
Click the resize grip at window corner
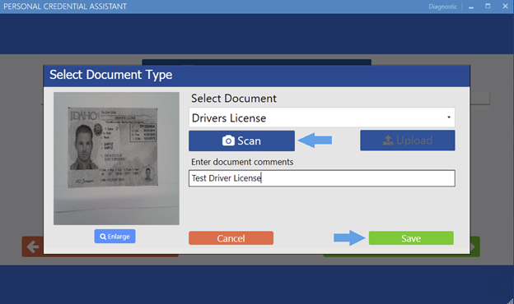(510, 301)
